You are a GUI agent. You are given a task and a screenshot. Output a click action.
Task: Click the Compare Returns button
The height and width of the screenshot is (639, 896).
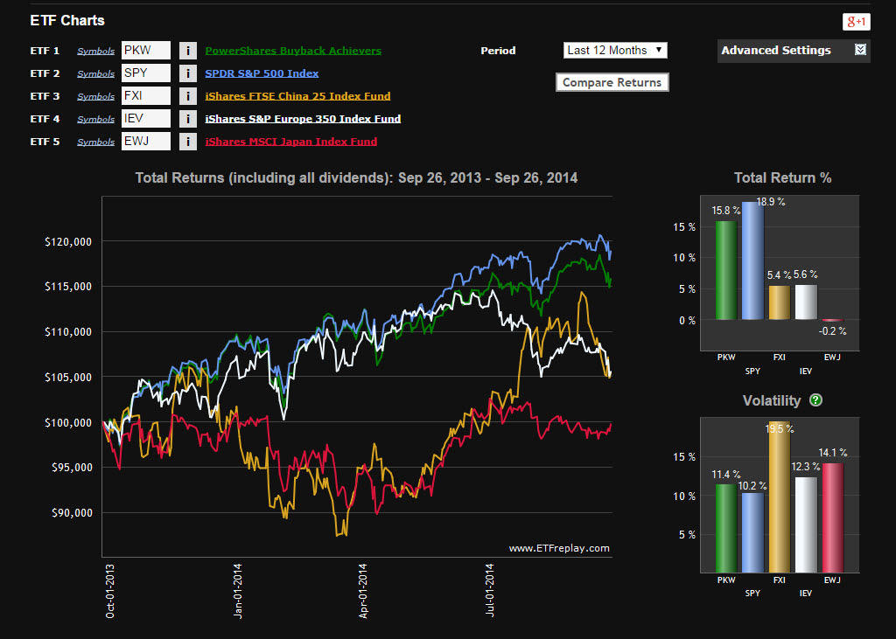612,82
